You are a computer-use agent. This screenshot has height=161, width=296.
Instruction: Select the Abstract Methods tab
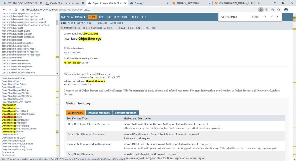click(x=126, y=113)
